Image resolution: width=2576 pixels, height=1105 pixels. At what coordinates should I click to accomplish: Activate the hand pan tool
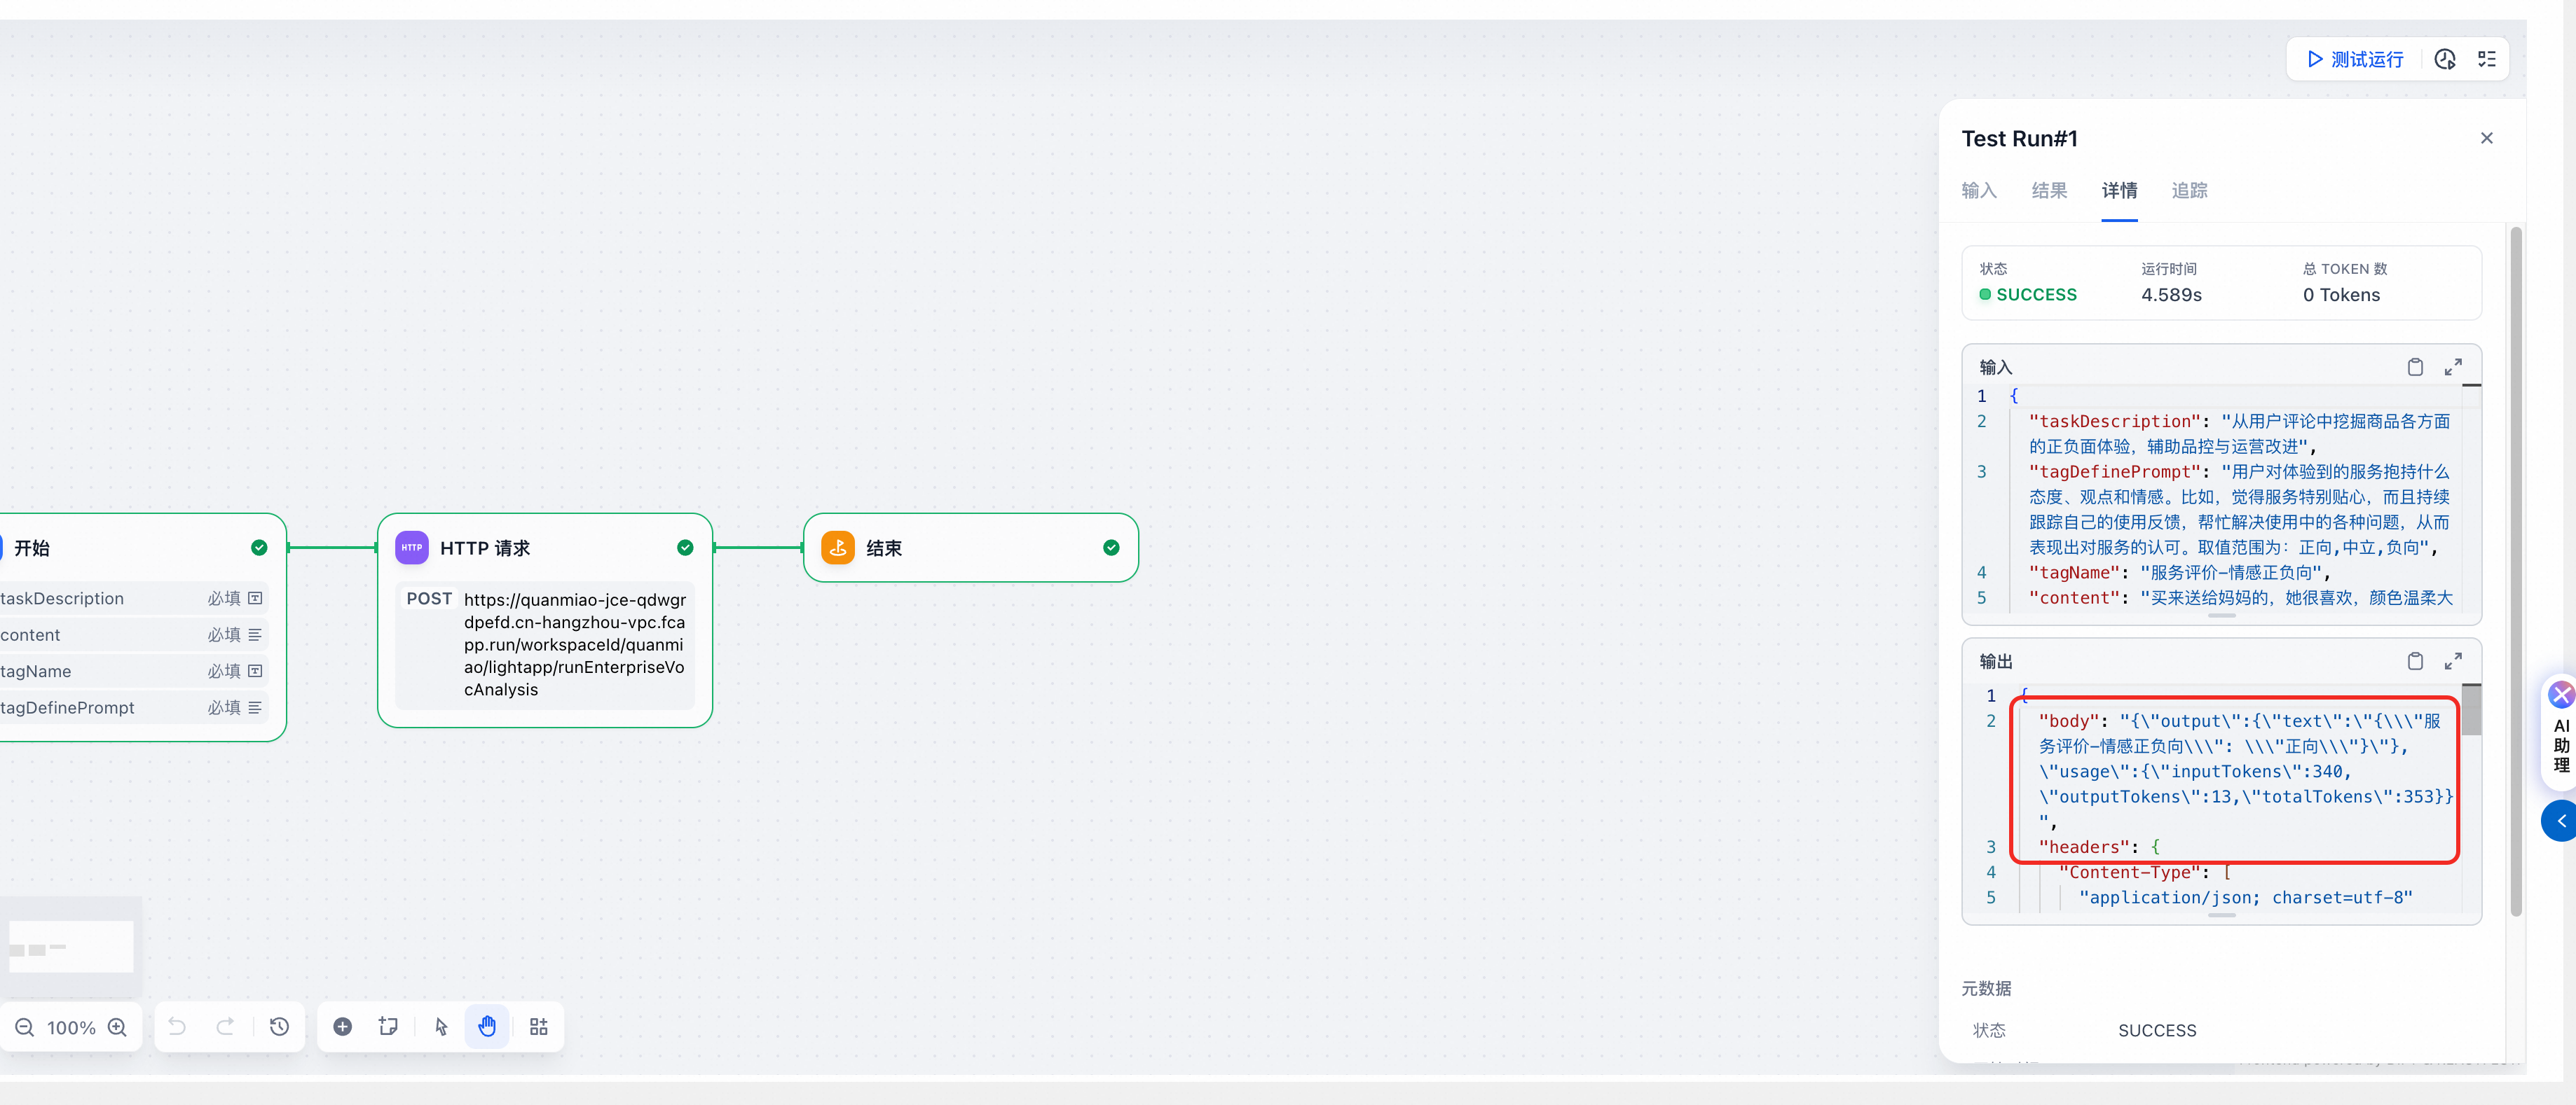click(x=487, y=1027)
